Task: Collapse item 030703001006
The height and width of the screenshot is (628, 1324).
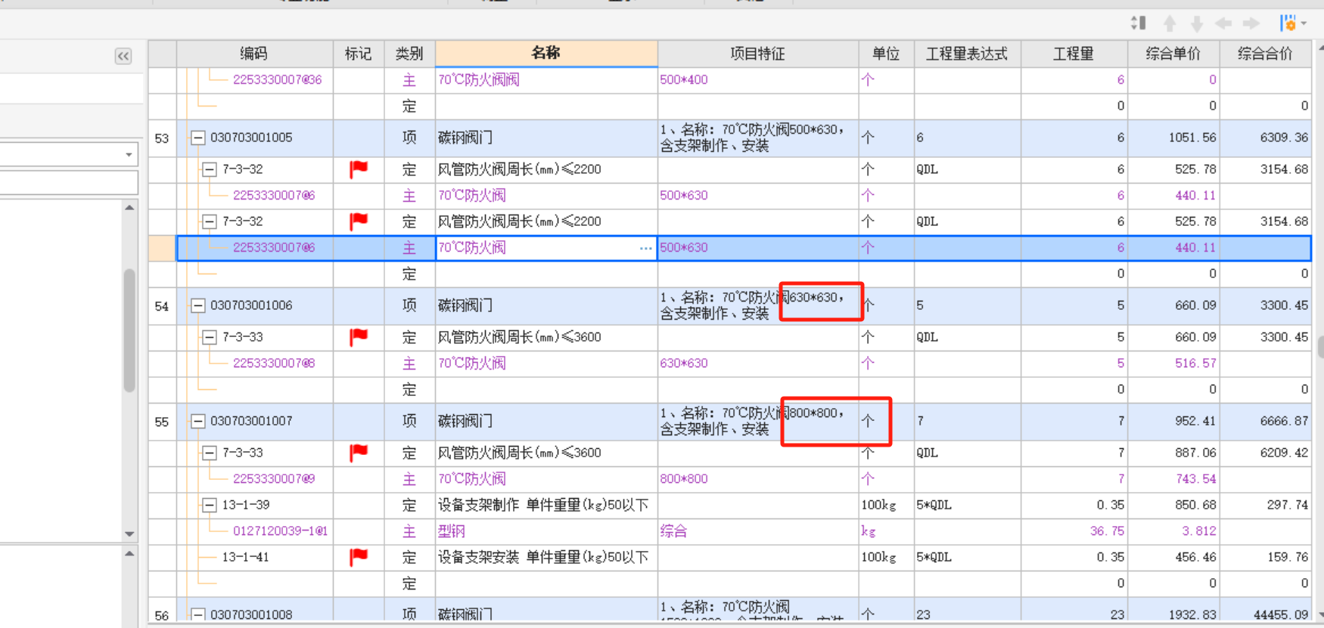Action: click(198, 305)
